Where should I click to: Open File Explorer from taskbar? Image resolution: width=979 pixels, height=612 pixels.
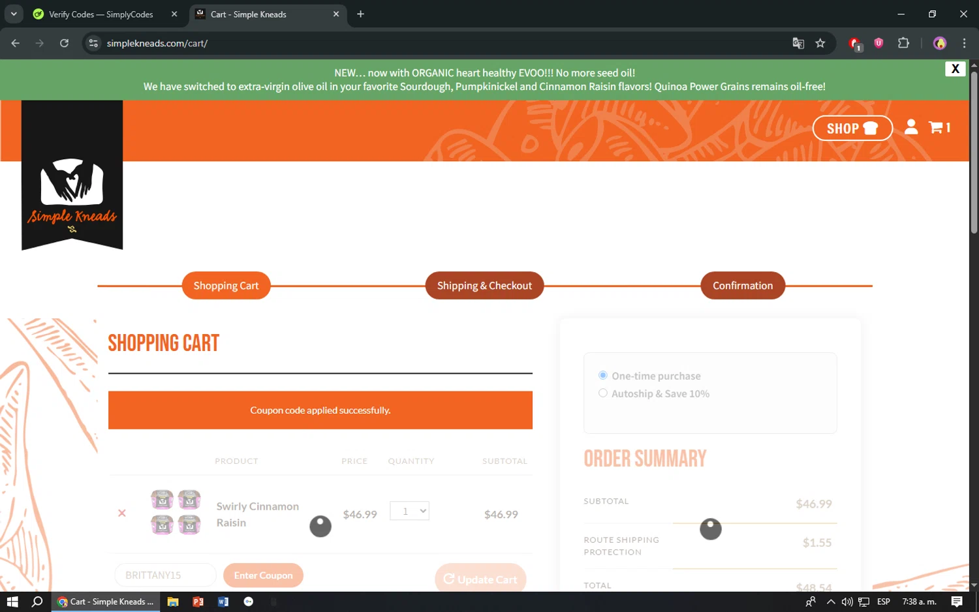coord(173,602)
